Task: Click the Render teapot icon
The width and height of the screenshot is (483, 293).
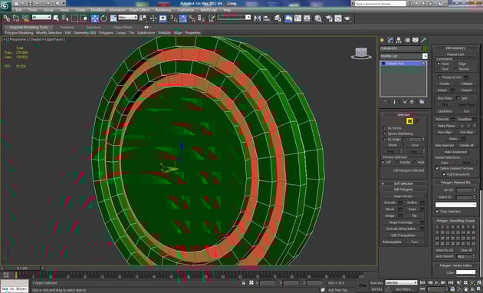Action: 348,18
